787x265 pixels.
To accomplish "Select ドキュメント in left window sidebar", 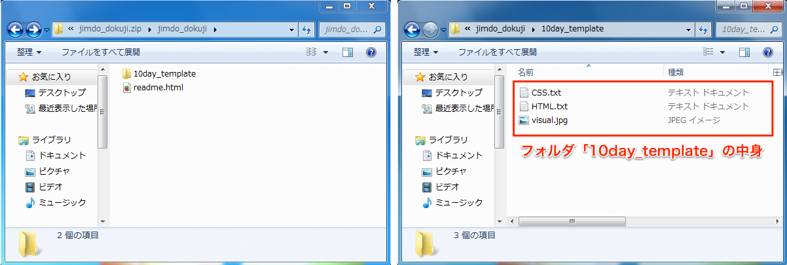I will pyautogui.click(x=55, y=156).
